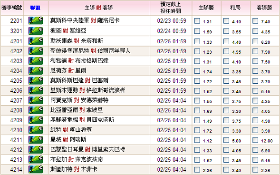
Task: Click match number 4207
Action: tap(16, 100)
